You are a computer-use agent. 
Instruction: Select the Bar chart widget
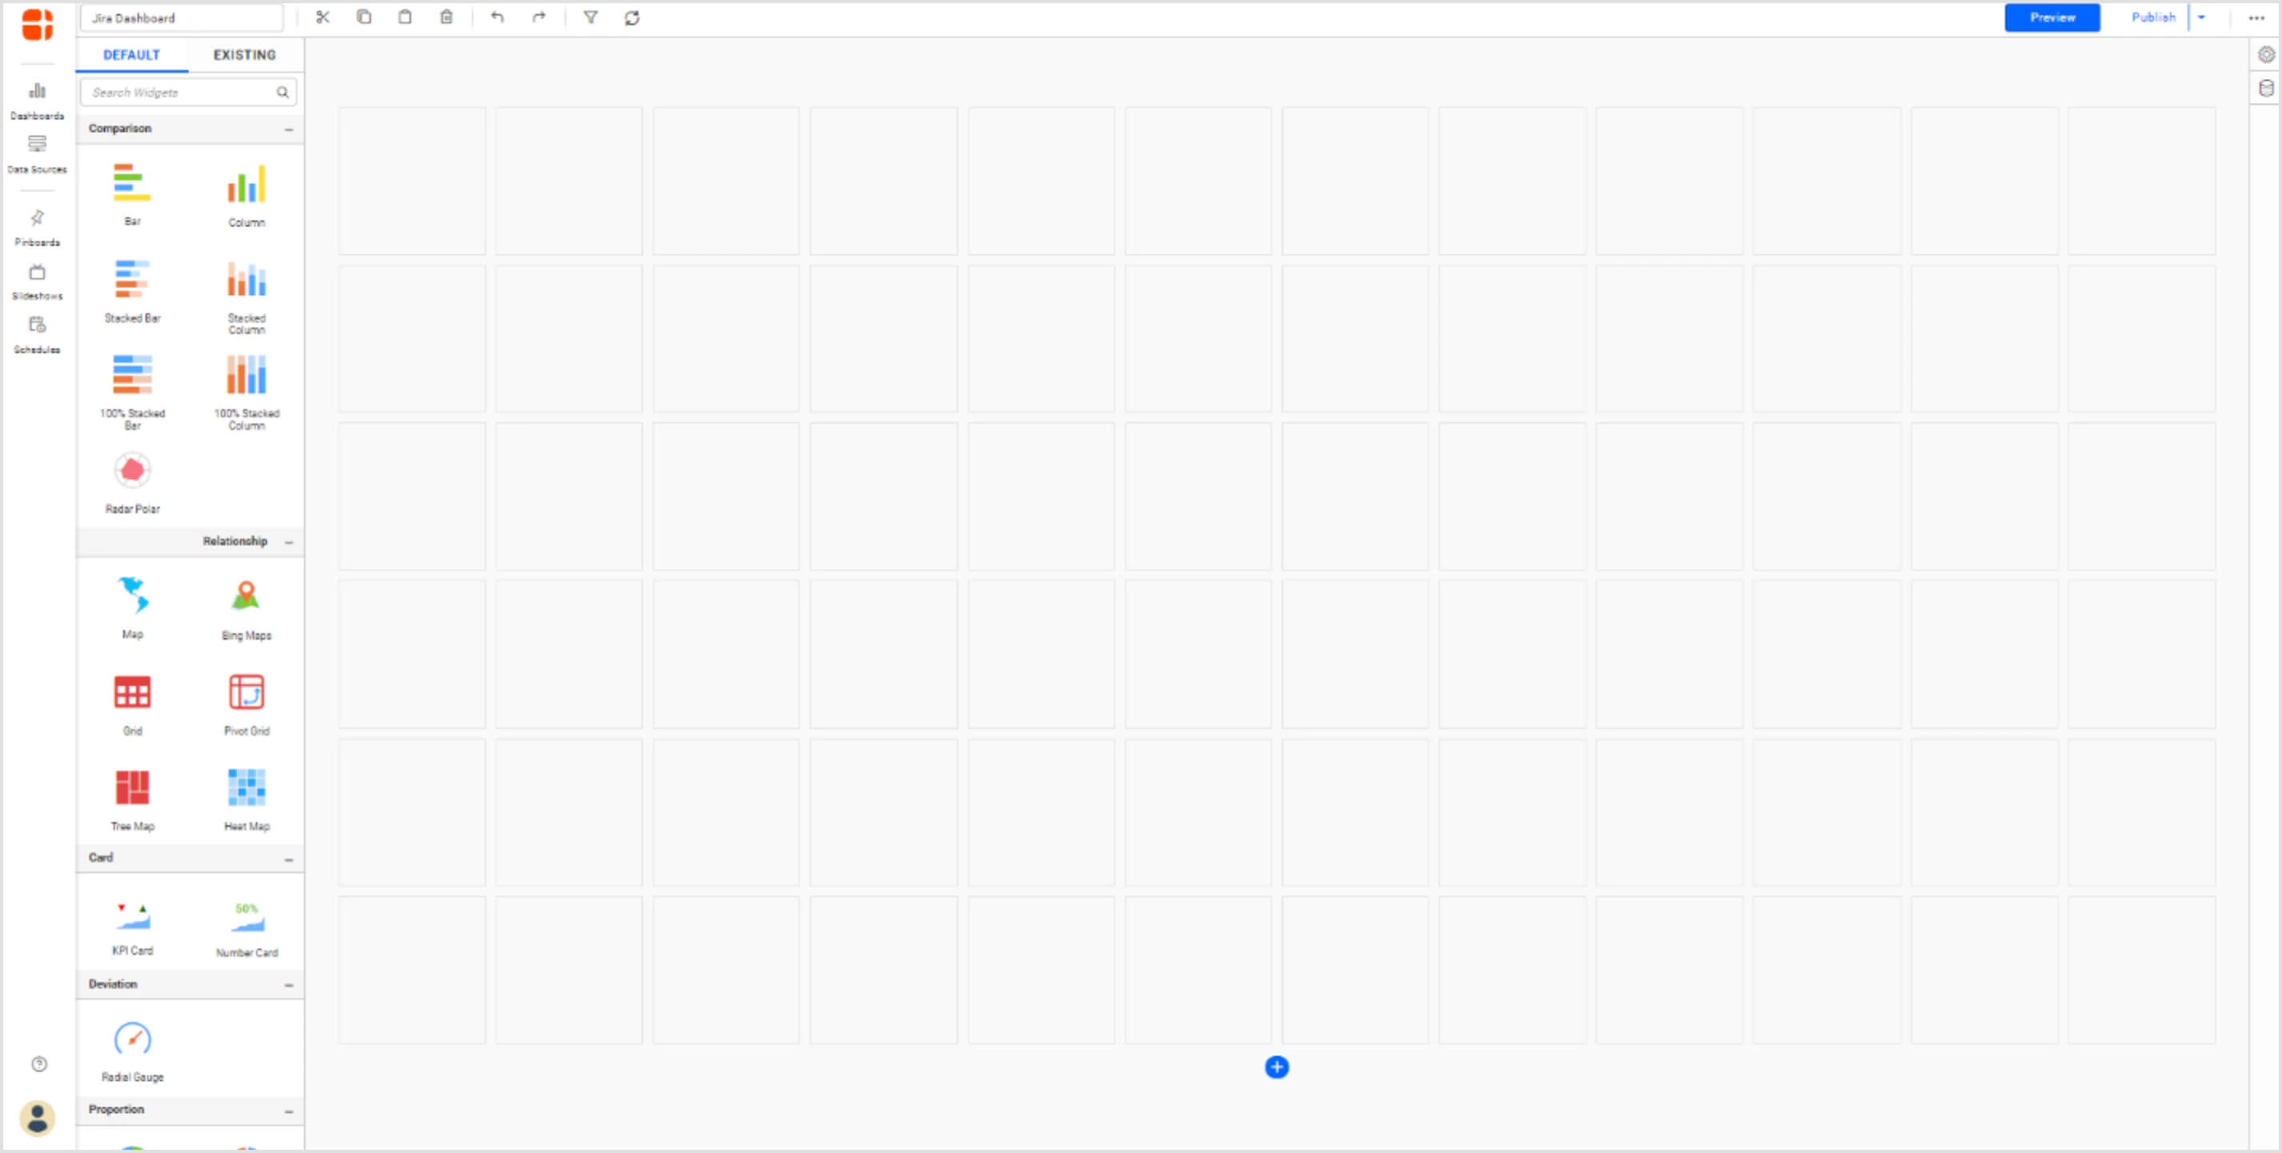[x=132, y=183]
